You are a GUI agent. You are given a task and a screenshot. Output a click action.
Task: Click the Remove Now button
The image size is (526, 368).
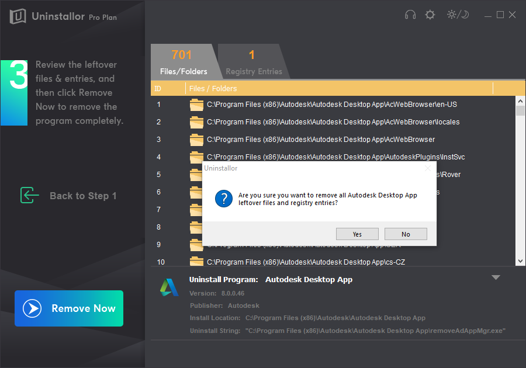point(69,308)
